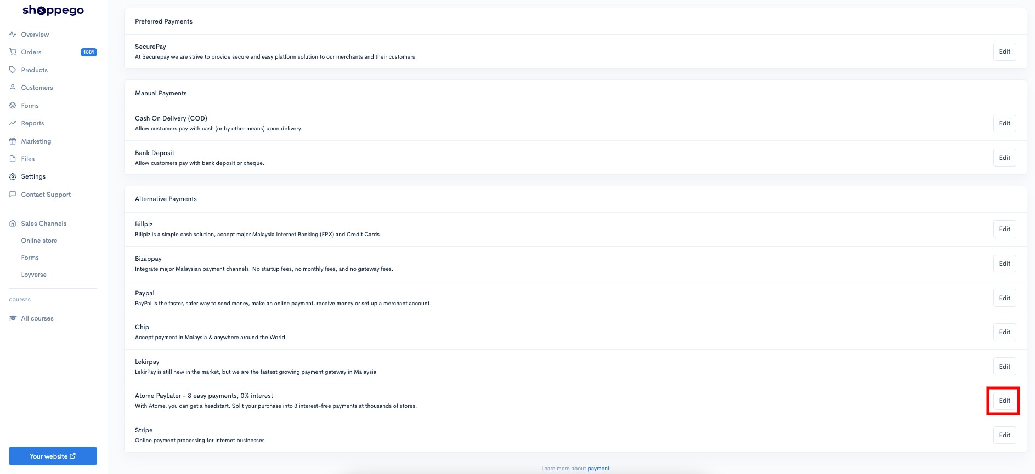Screen dimensions: 1035x474
Task: Follow the payment learn more link
Action: 598,469
